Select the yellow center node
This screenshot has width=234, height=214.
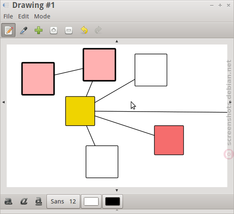[x=80, y=111]
